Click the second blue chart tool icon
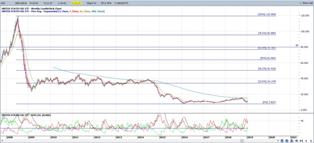Viewport: 314px width, 143px height. pyautogui.click(x=287, y=141)
